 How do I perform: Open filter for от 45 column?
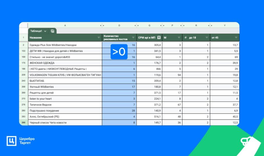(x=236, y=38)
